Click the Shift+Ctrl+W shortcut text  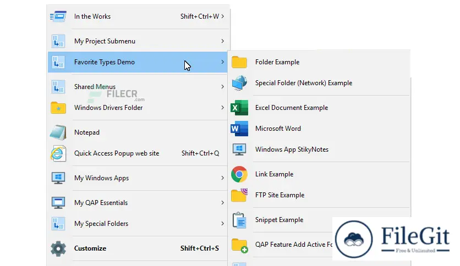pos(200,16)
